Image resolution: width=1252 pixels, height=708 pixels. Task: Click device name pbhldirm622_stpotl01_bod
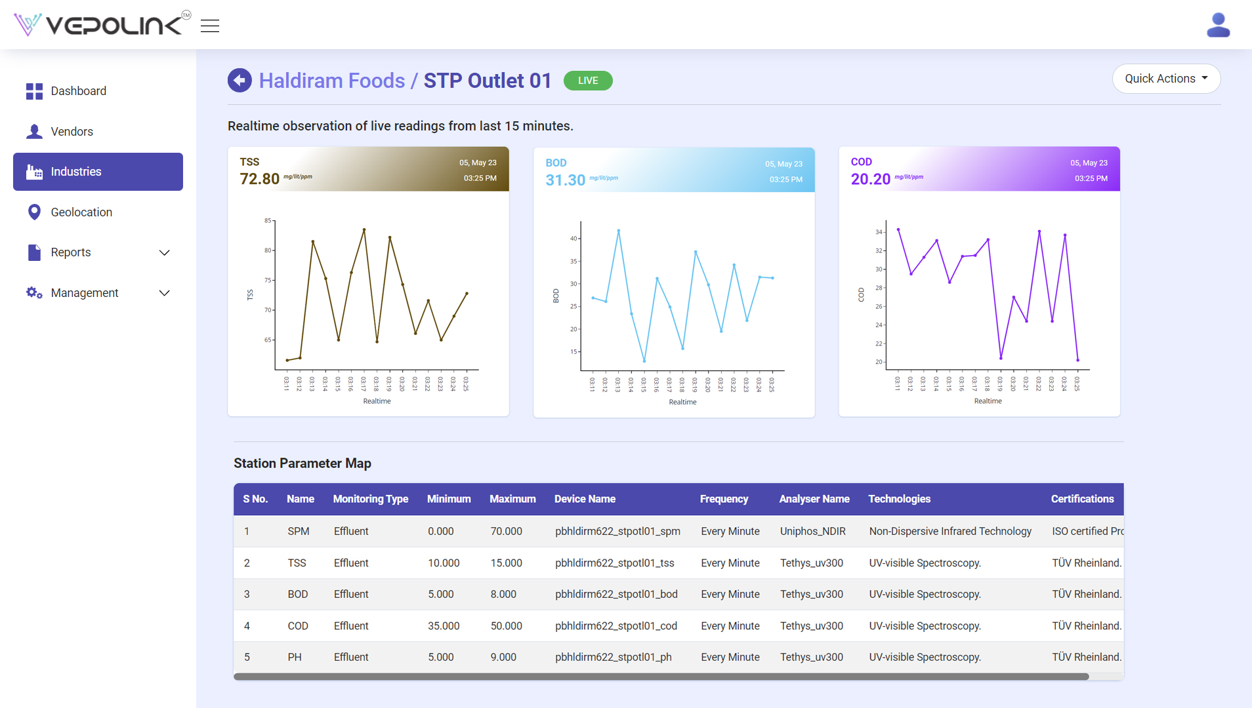click(616, 594)
